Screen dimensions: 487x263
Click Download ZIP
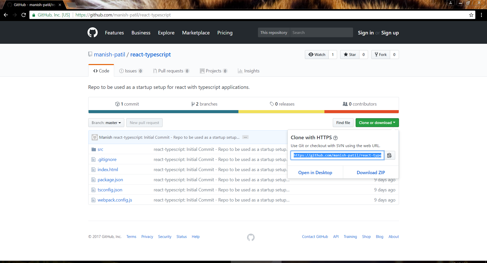(x=371, y=173)
